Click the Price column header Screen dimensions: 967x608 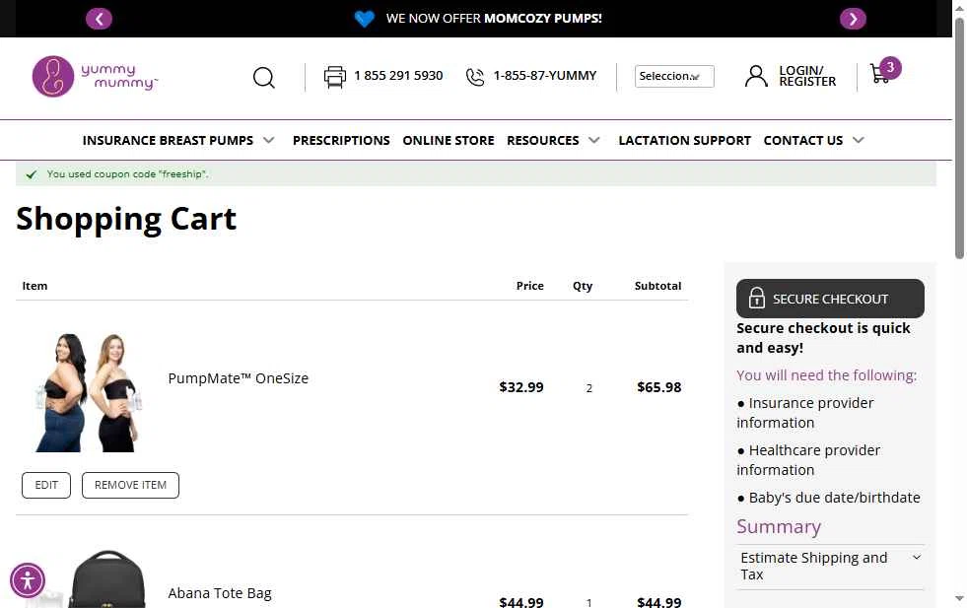(x=529, y=286)
